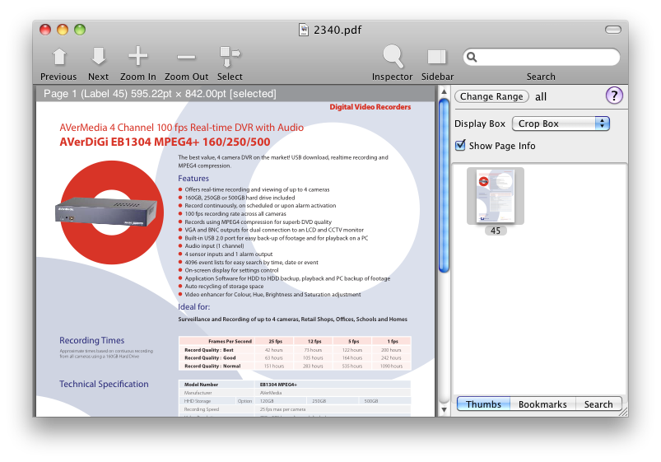The height and width of the screenshot is (462, 661).
Task: Click the '25 fps' table header
Action: (x=276, y=341)
